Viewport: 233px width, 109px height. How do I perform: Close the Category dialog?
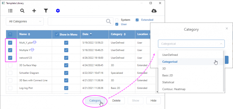(x=227, y=28)
